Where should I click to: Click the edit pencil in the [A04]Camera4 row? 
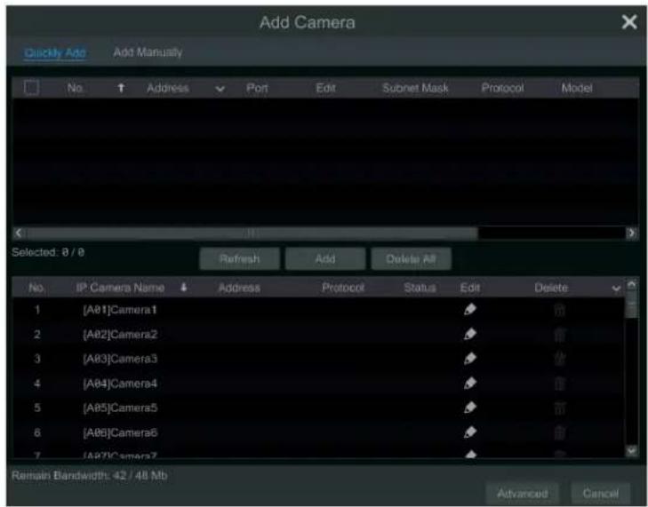470,384
